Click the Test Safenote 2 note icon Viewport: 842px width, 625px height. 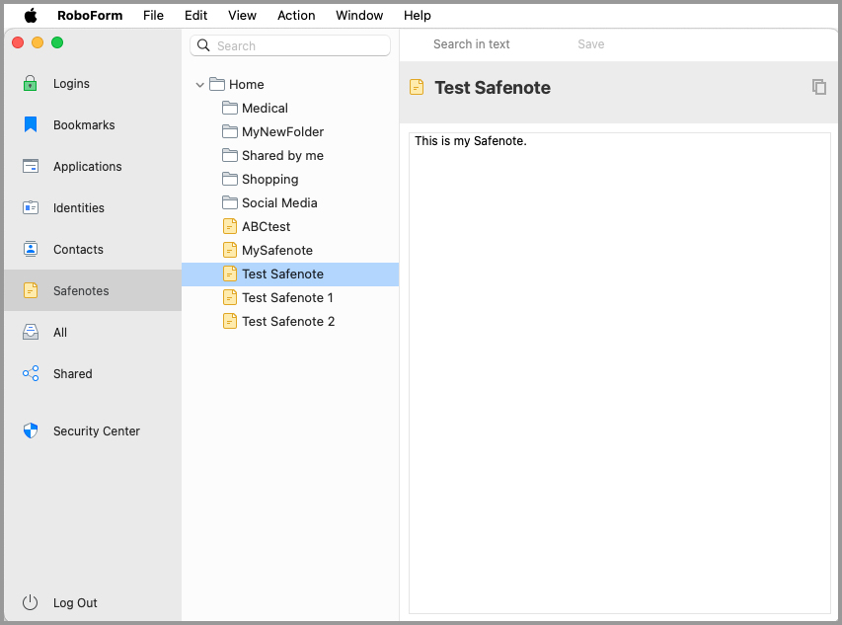click(230, 321)
